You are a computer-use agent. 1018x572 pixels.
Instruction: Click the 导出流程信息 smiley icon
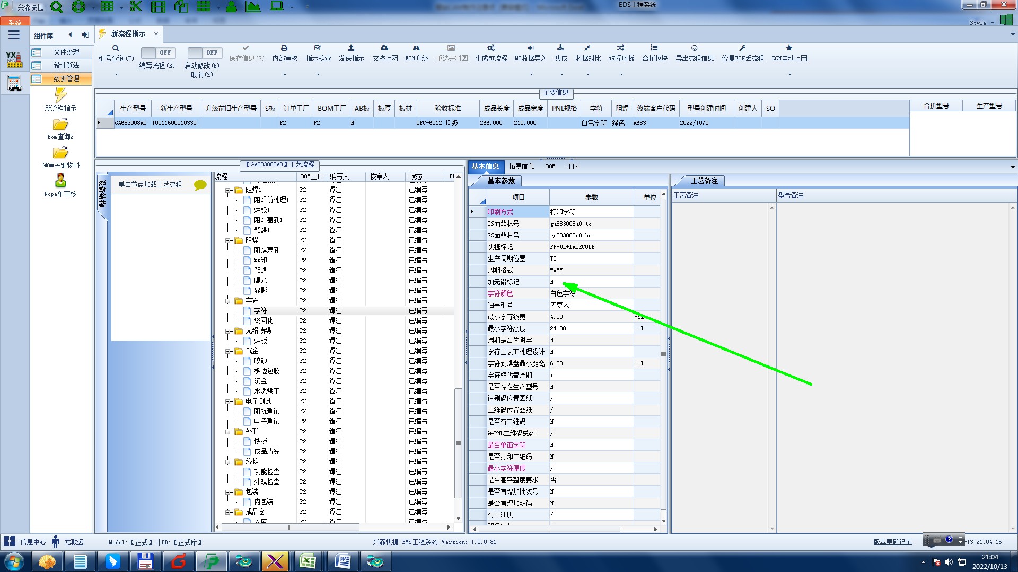[694, 48]
